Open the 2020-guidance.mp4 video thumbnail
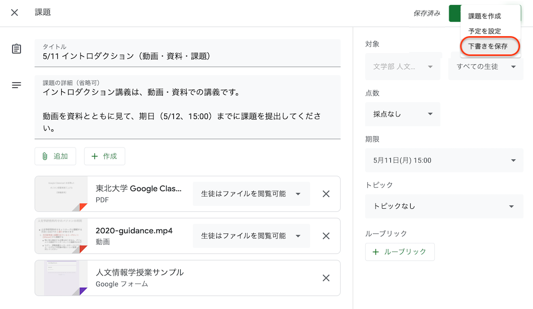Image resolution: width=533 pixels, height=309 pixels. click(x=61, y=236)
